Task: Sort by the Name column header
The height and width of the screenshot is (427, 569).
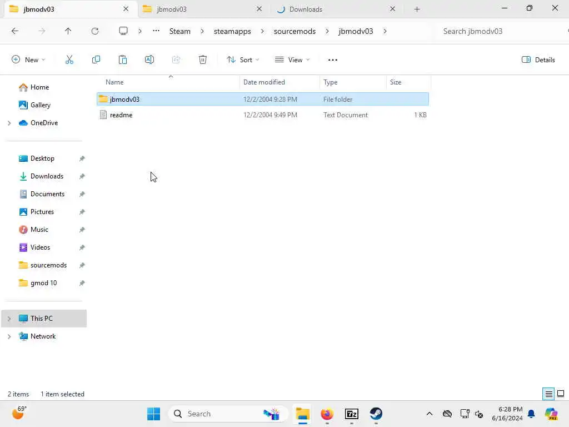Action: click(x=114, y=82)
